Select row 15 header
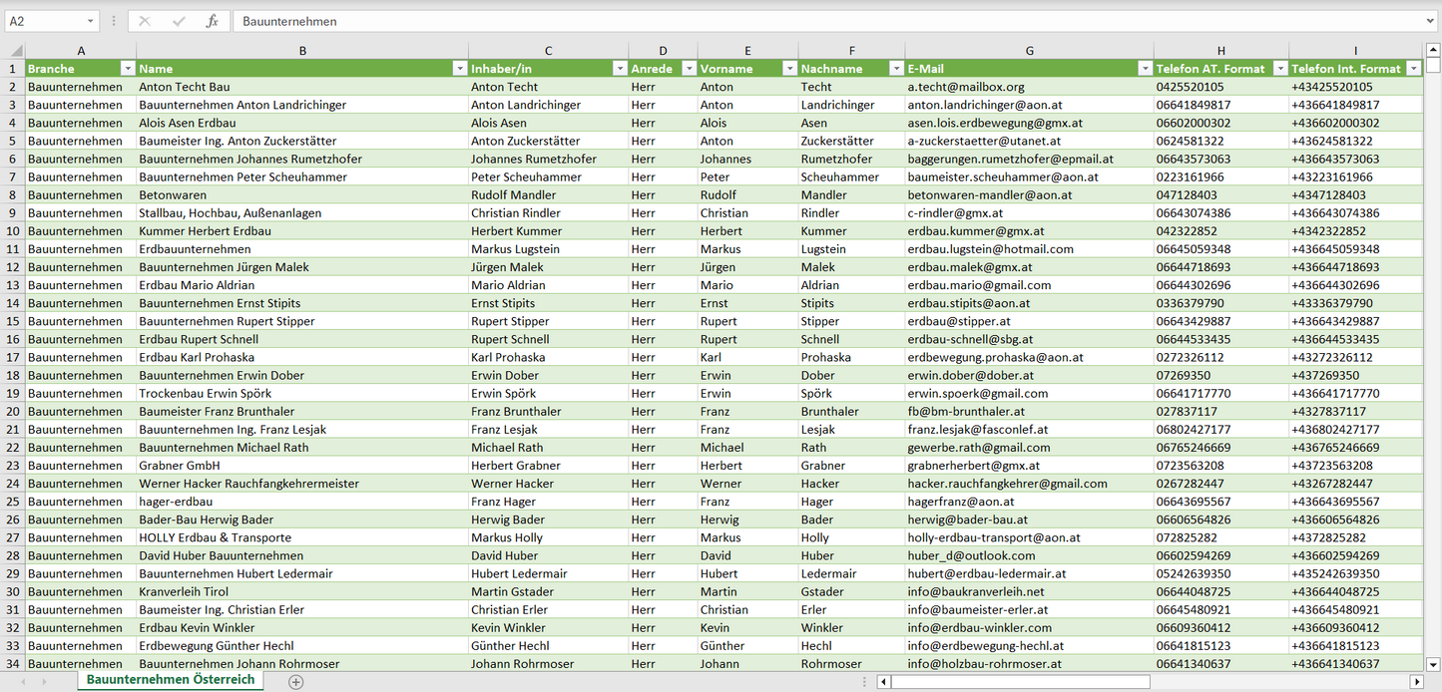Viewport: 1442px width, 692px height. pos(13,321)
